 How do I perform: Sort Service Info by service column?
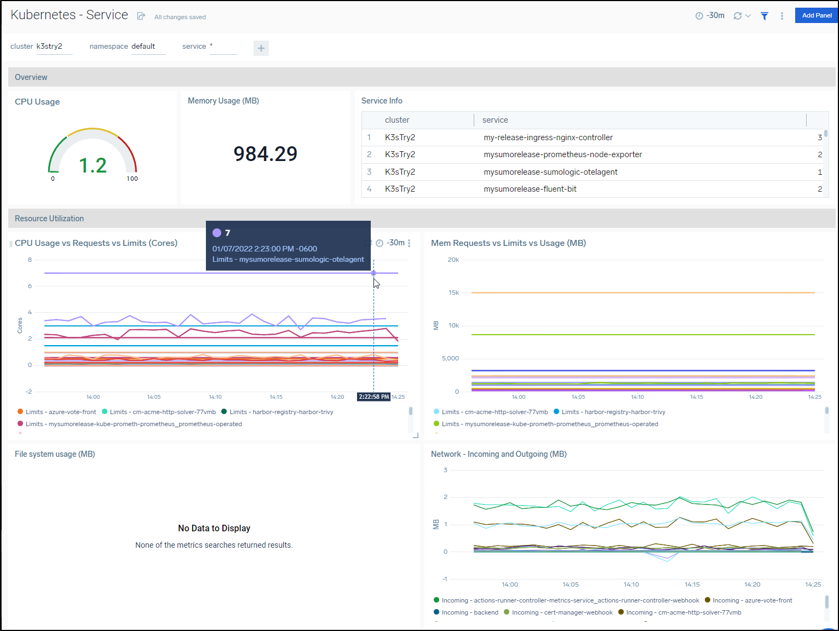(495, 120)
